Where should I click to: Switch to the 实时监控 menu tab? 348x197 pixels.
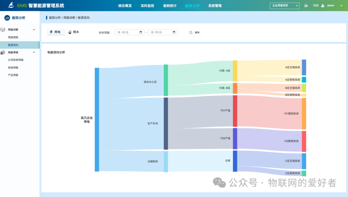[x=147, y=5]
